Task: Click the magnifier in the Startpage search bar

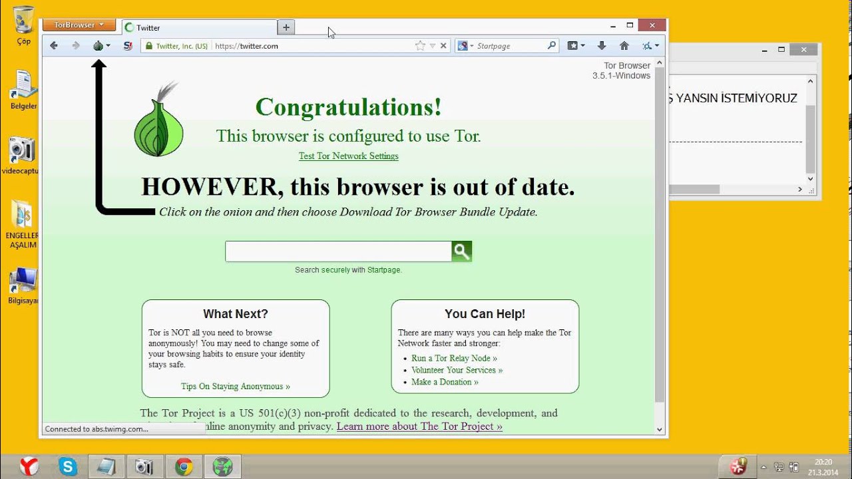Action: [551, 46]
